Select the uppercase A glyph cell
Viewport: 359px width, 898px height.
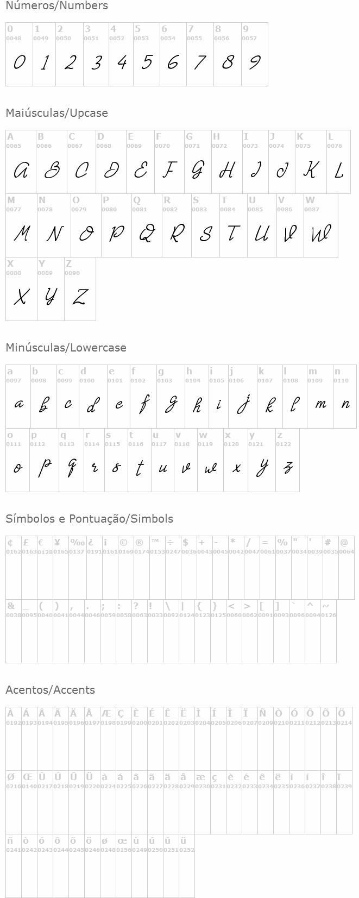(x=21, y=162)
